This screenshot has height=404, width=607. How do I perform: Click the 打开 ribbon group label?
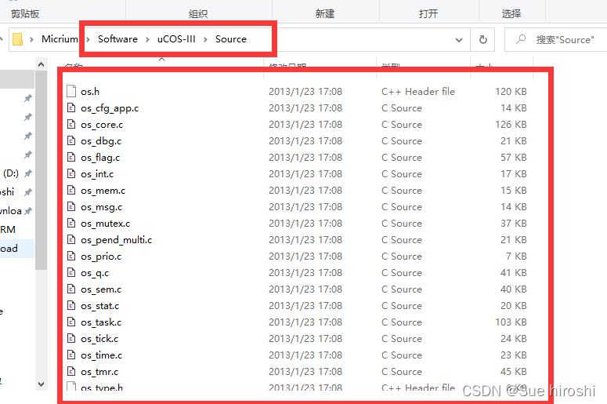point(428,14)
